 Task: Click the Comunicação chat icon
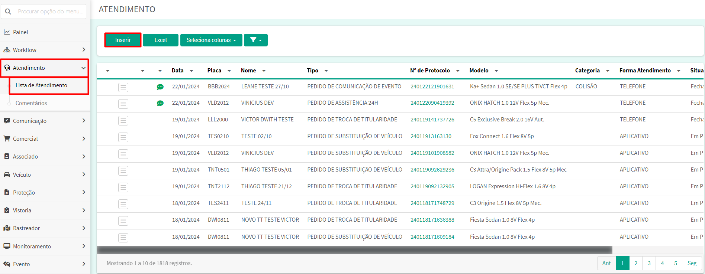point(7,121)
